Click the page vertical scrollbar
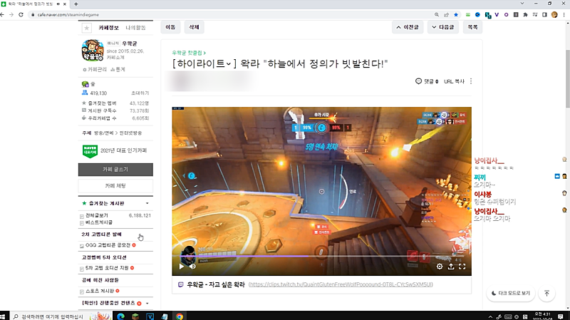Image resolution: width=570 pixels, height=320 pixels. 567,78
